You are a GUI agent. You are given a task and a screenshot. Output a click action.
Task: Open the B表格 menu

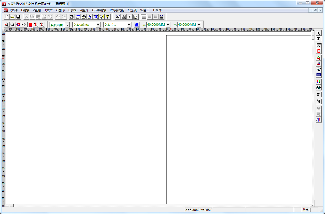72,10
